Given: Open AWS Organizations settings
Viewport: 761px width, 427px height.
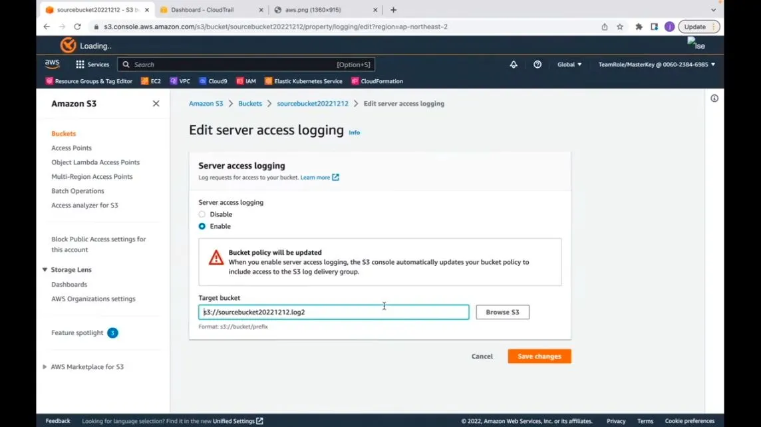Looking at the screenshot, I should coord(93,299).
